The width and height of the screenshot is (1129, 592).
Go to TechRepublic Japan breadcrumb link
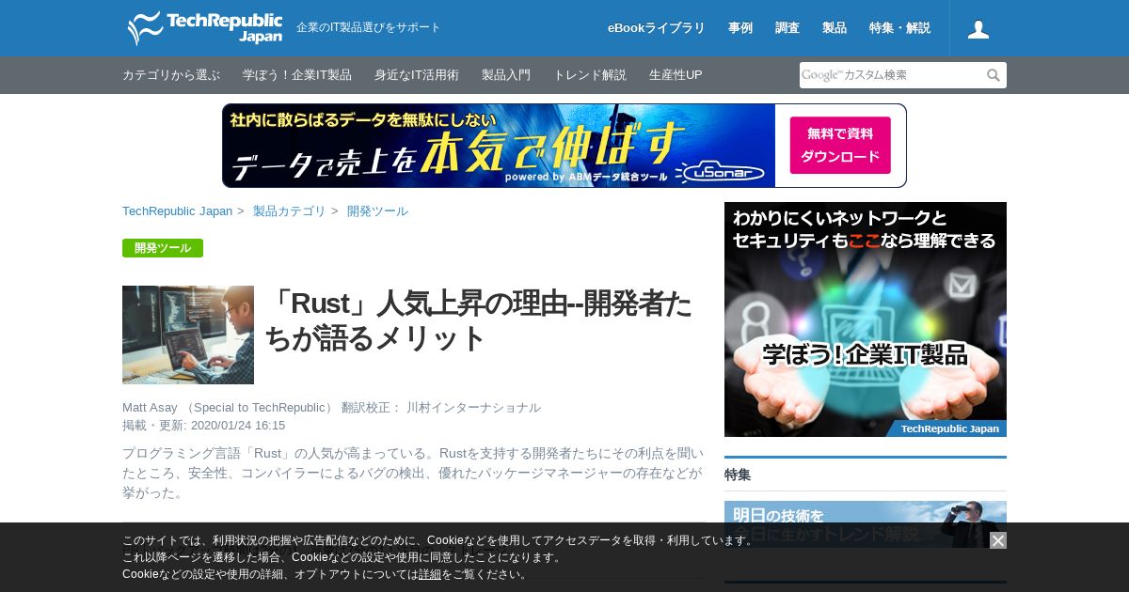coord(177,211)
